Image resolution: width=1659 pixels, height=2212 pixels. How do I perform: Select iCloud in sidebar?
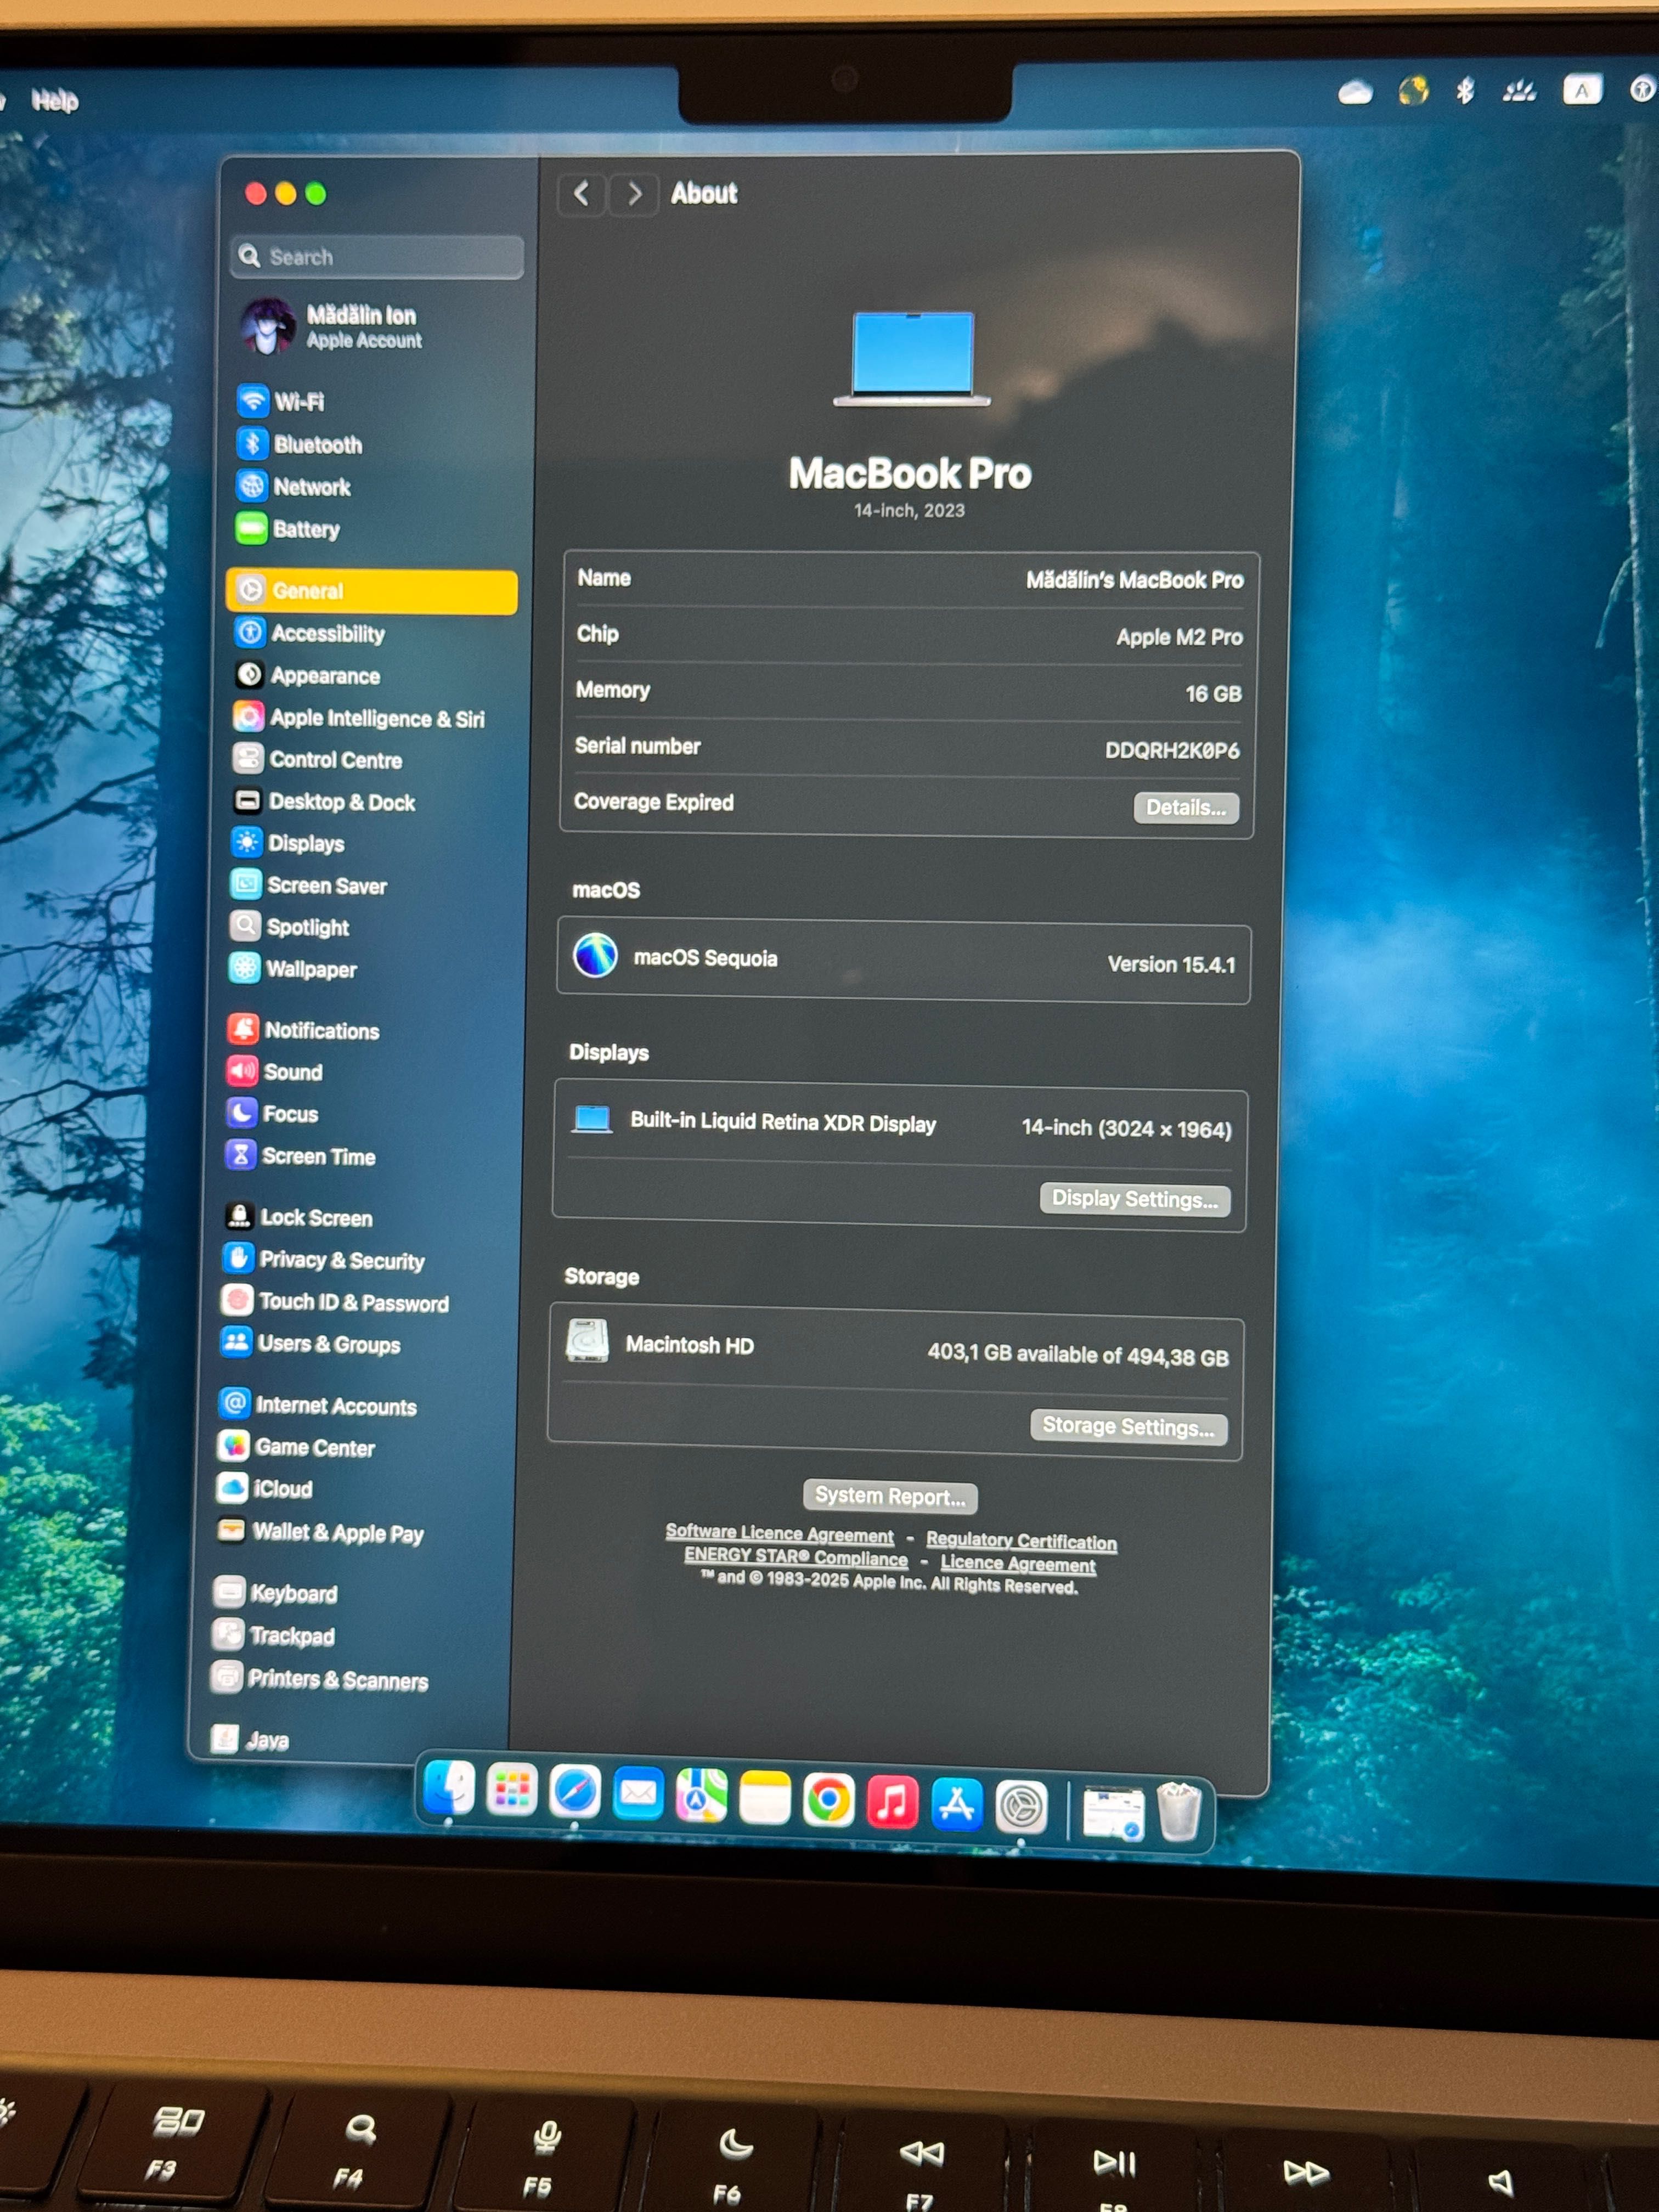(266, 1489)
